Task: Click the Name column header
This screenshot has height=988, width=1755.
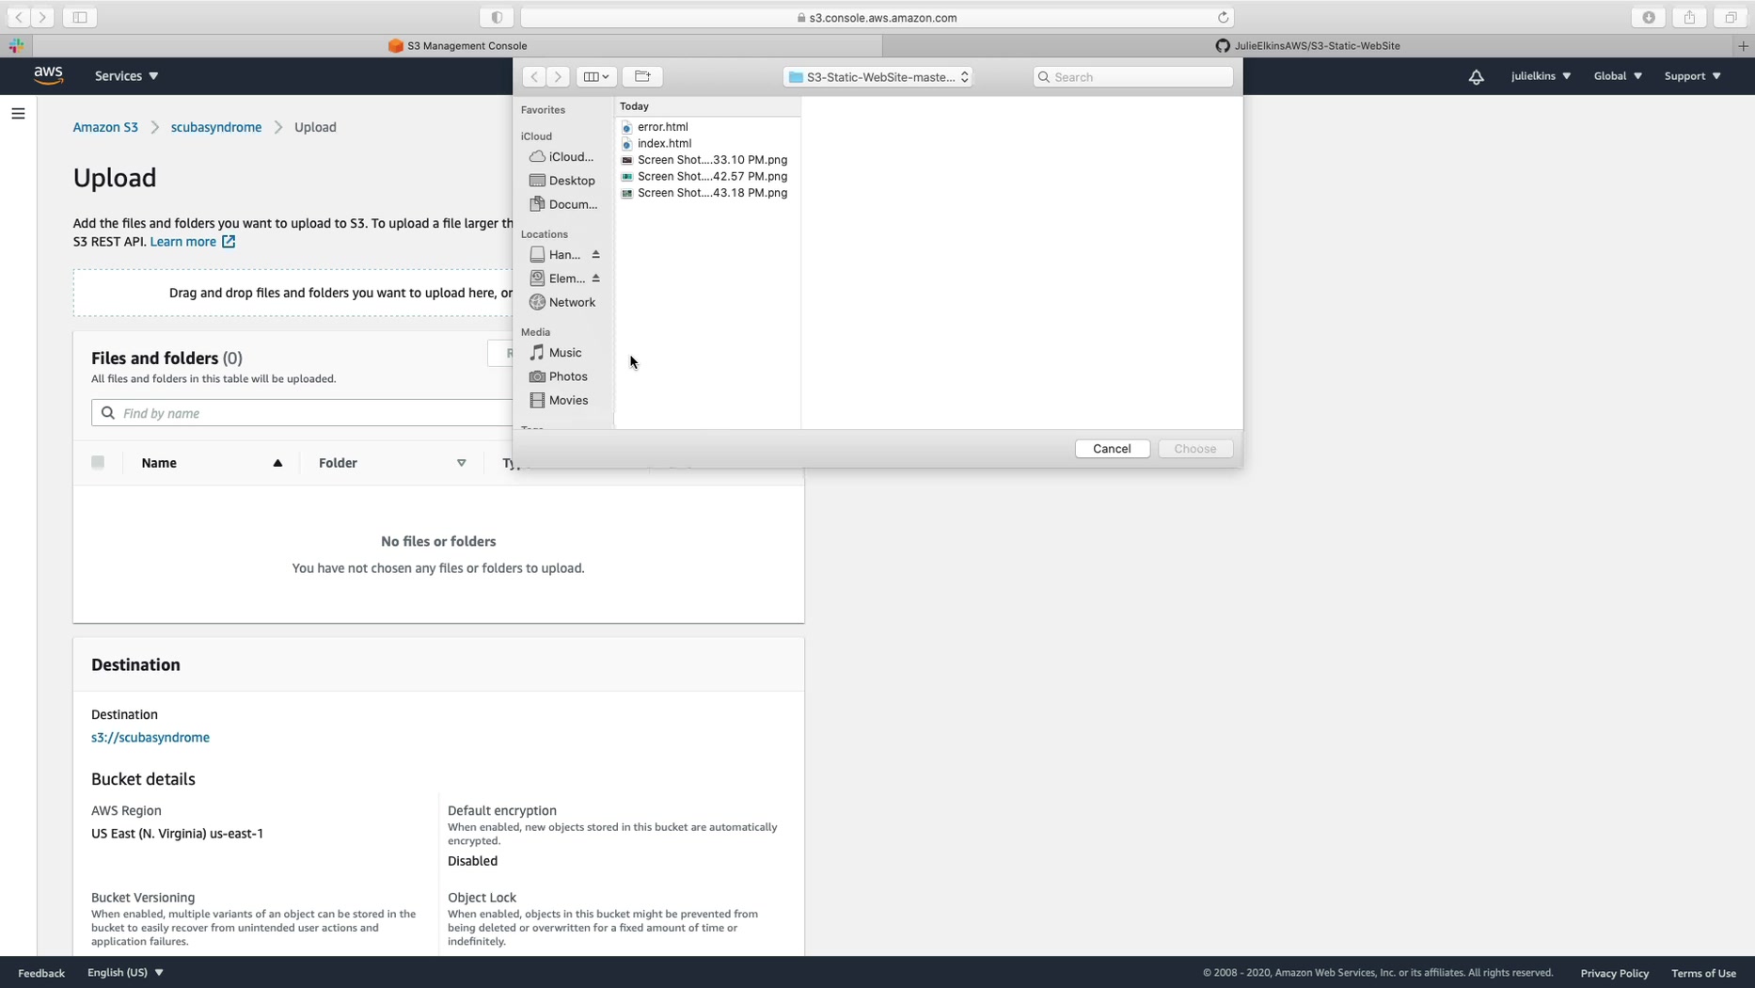Action: (159, 463)
